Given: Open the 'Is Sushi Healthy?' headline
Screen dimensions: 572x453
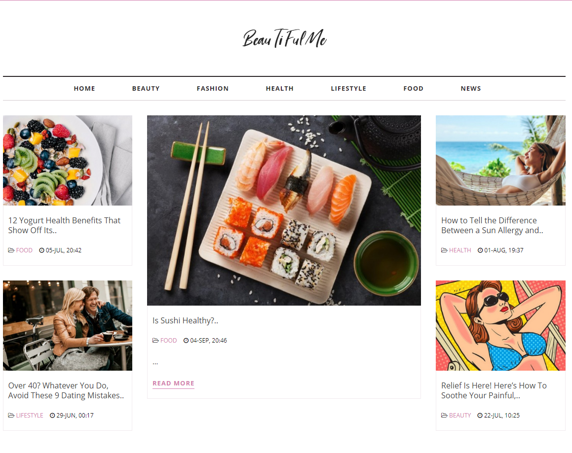Looking at the screenshot, I should (185, 321).
